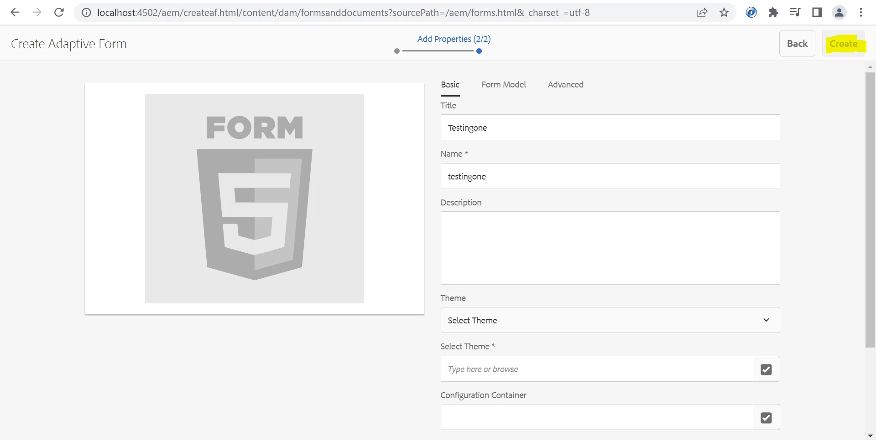Image resolution: width=876 pixels, height=440 pixels.
Task: Toggle the browser side panel
Action: coord(817,13)
